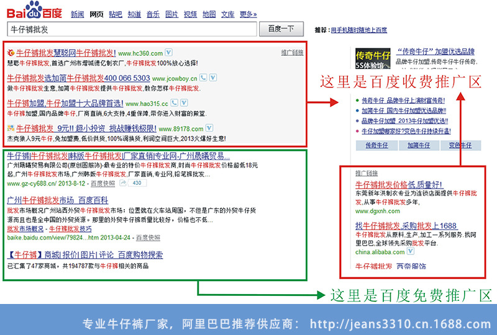
Task: Click the www.gz-cy688.cn/ 2013-8-12 URL text
Action: point(46,184)
